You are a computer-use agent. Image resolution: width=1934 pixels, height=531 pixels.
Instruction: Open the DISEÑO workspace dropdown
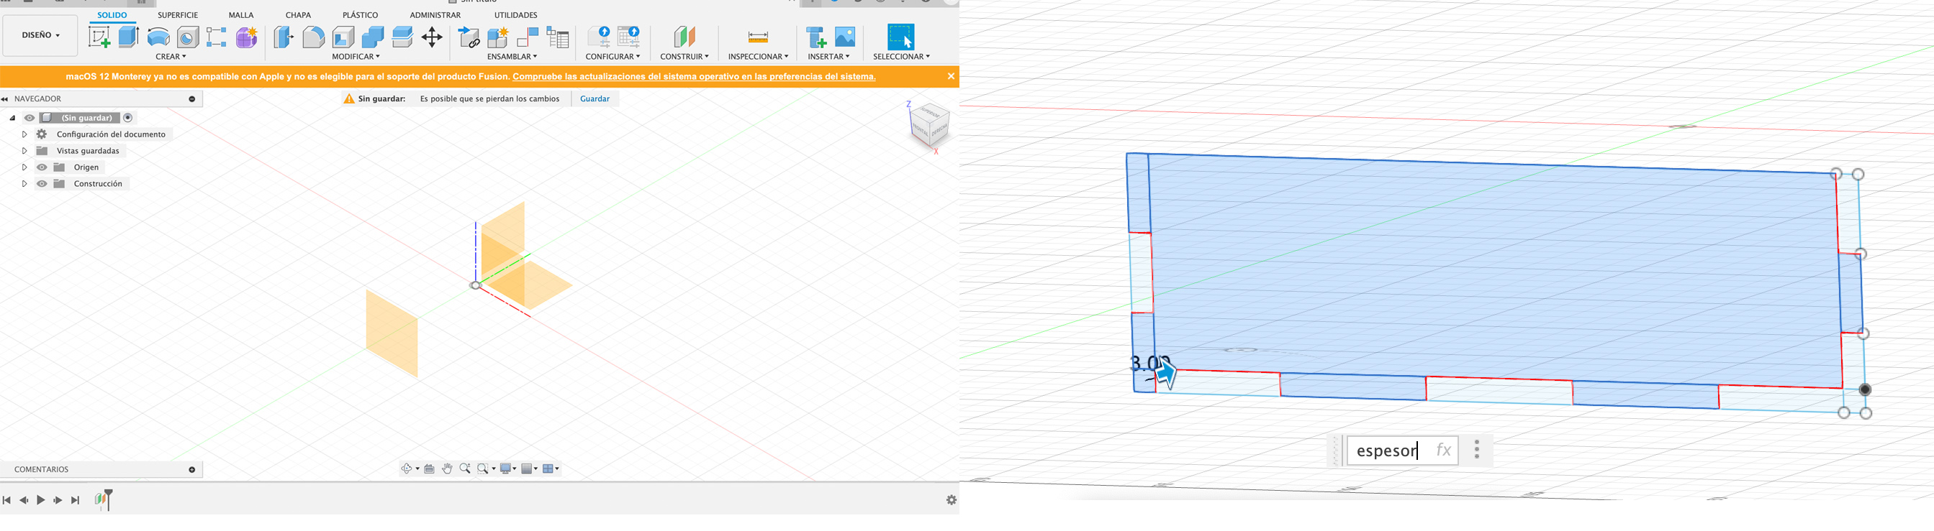click(x=40, y=35)
